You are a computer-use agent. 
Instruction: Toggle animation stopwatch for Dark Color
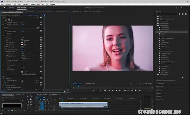(7, 42)
